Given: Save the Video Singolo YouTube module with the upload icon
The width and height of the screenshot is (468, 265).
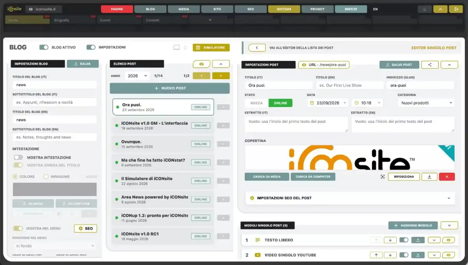Looking at the screenshot, I should (418, 255).
